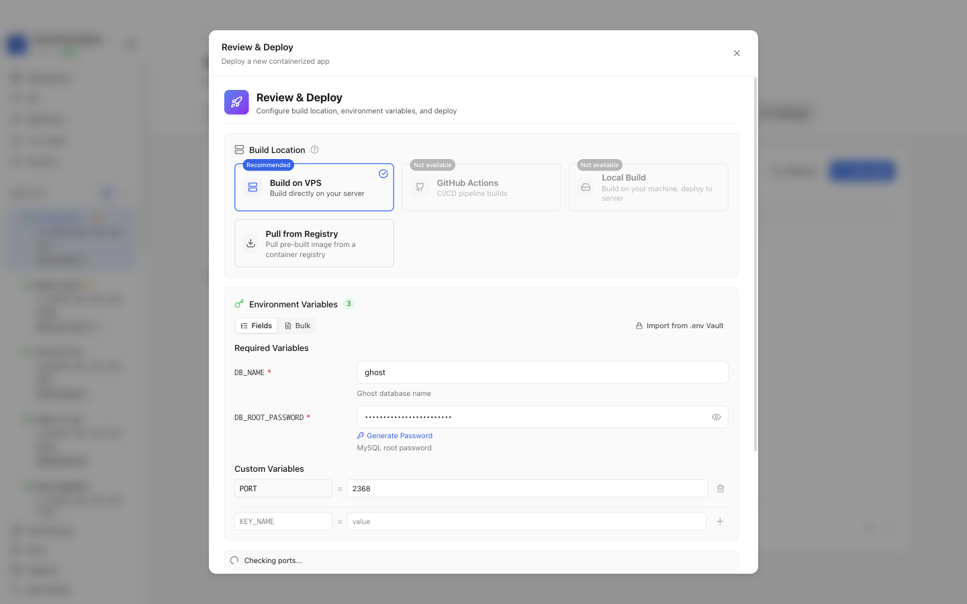Click the new variable value field
This screenshot has height=604, width=967.
point(526,521)
